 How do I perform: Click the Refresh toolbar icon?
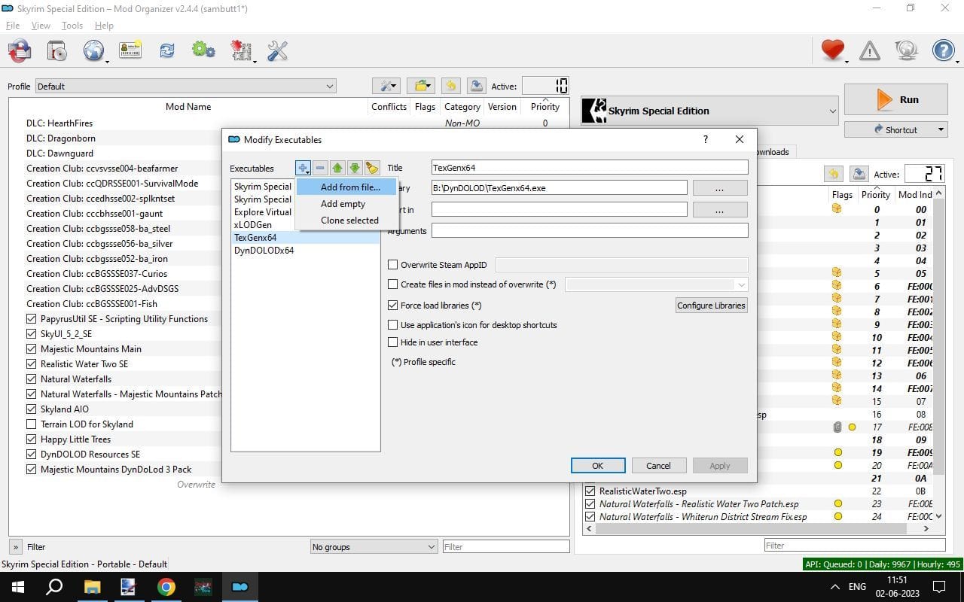pyautogui.click(x=166, y=50)
